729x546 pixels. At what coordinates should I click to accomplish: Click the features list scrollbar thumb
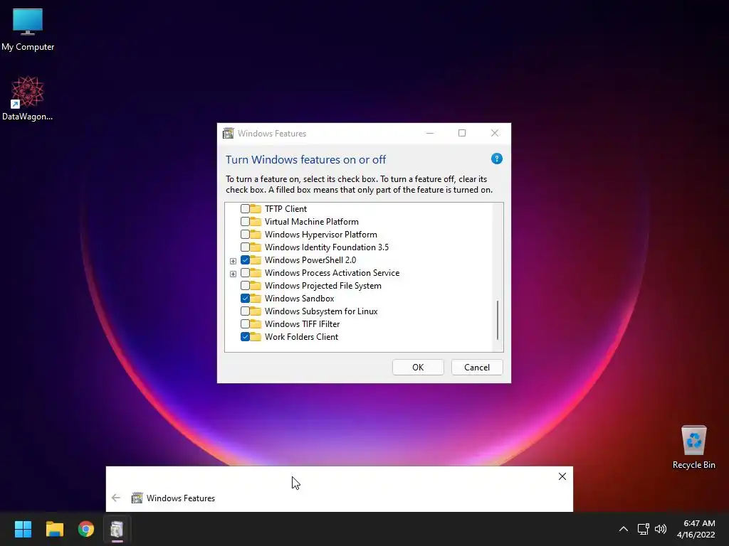[498, 320]
